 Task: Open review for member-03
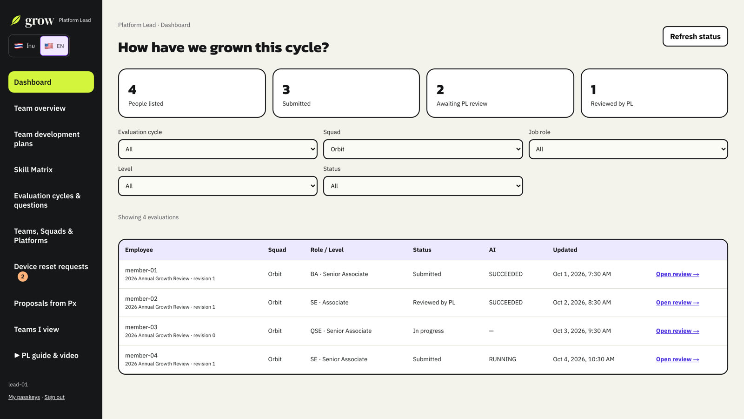(678, 331)
